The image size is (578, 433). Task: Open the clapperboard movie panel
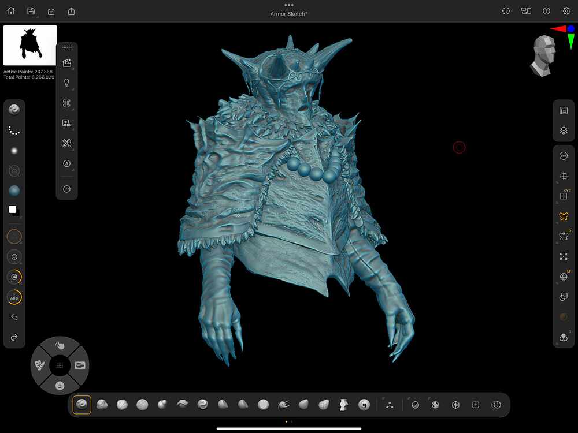click(x=66, y=63)
